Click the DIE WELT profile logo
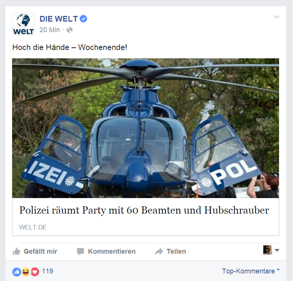This screenshot has height=281, width=293. pyautogui.click(x=23, y=24)
